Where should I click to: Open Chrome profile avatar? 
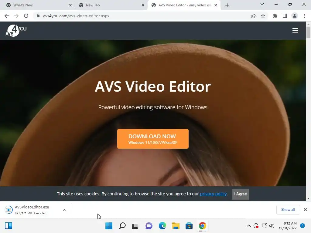pyautogui.click(x=295, y=16)
